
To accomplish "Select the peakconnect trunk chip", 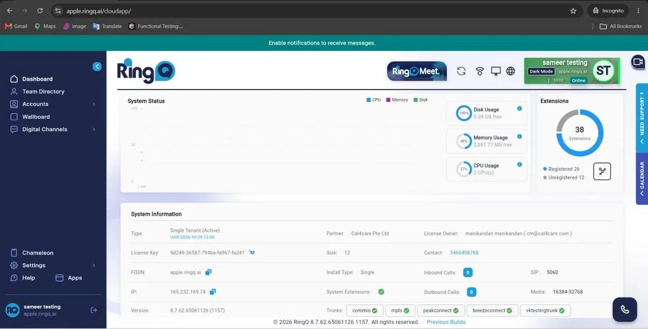I will 441,311.
